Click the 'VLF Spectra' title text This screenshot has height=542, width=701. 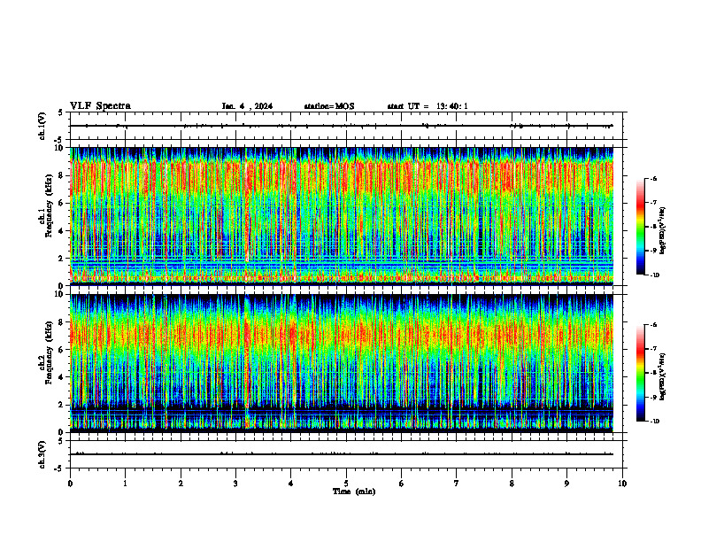pos(100,106)
